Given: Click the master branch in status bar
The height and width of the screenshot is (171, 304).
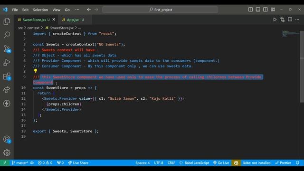Looking at the screenshot, I should coord(20,163).
